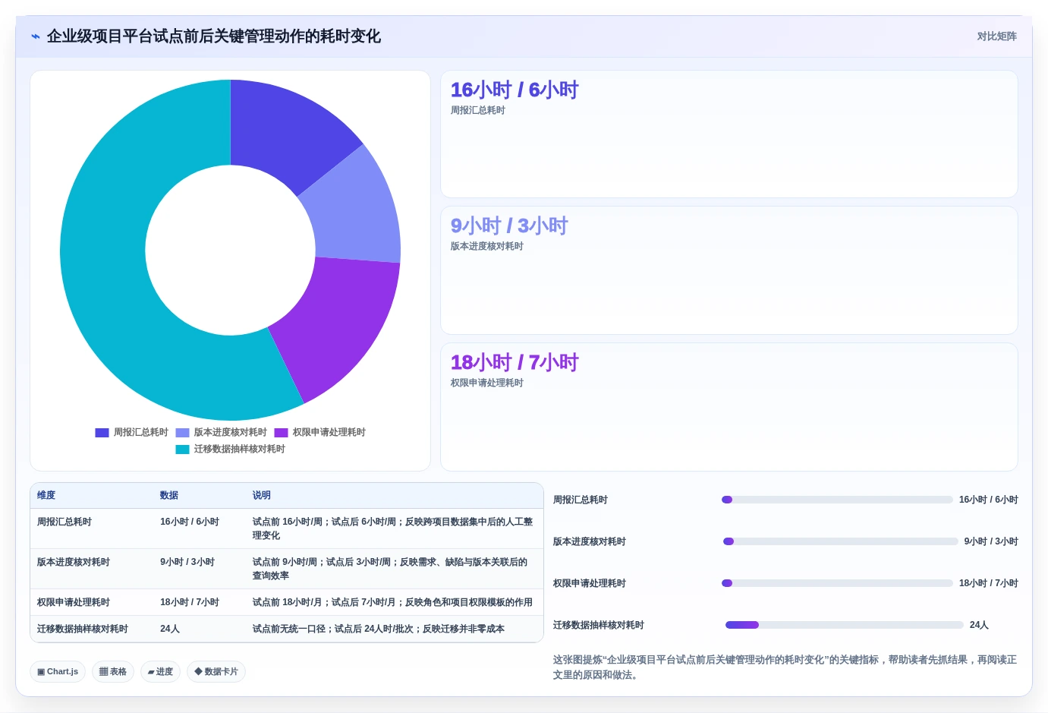Click the 版本进度核对耗时 progress bar
Screen dimensions: 1048x713
[x=841, y=541]
